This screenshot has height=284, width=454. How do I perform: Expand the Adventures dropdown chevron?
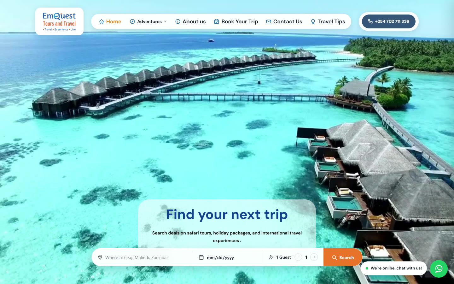[166, 21]
